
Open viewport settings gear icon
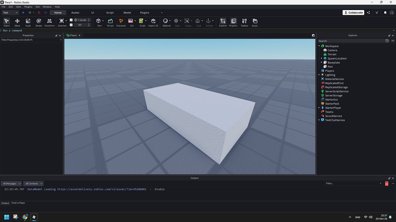[x=313, y=35]
